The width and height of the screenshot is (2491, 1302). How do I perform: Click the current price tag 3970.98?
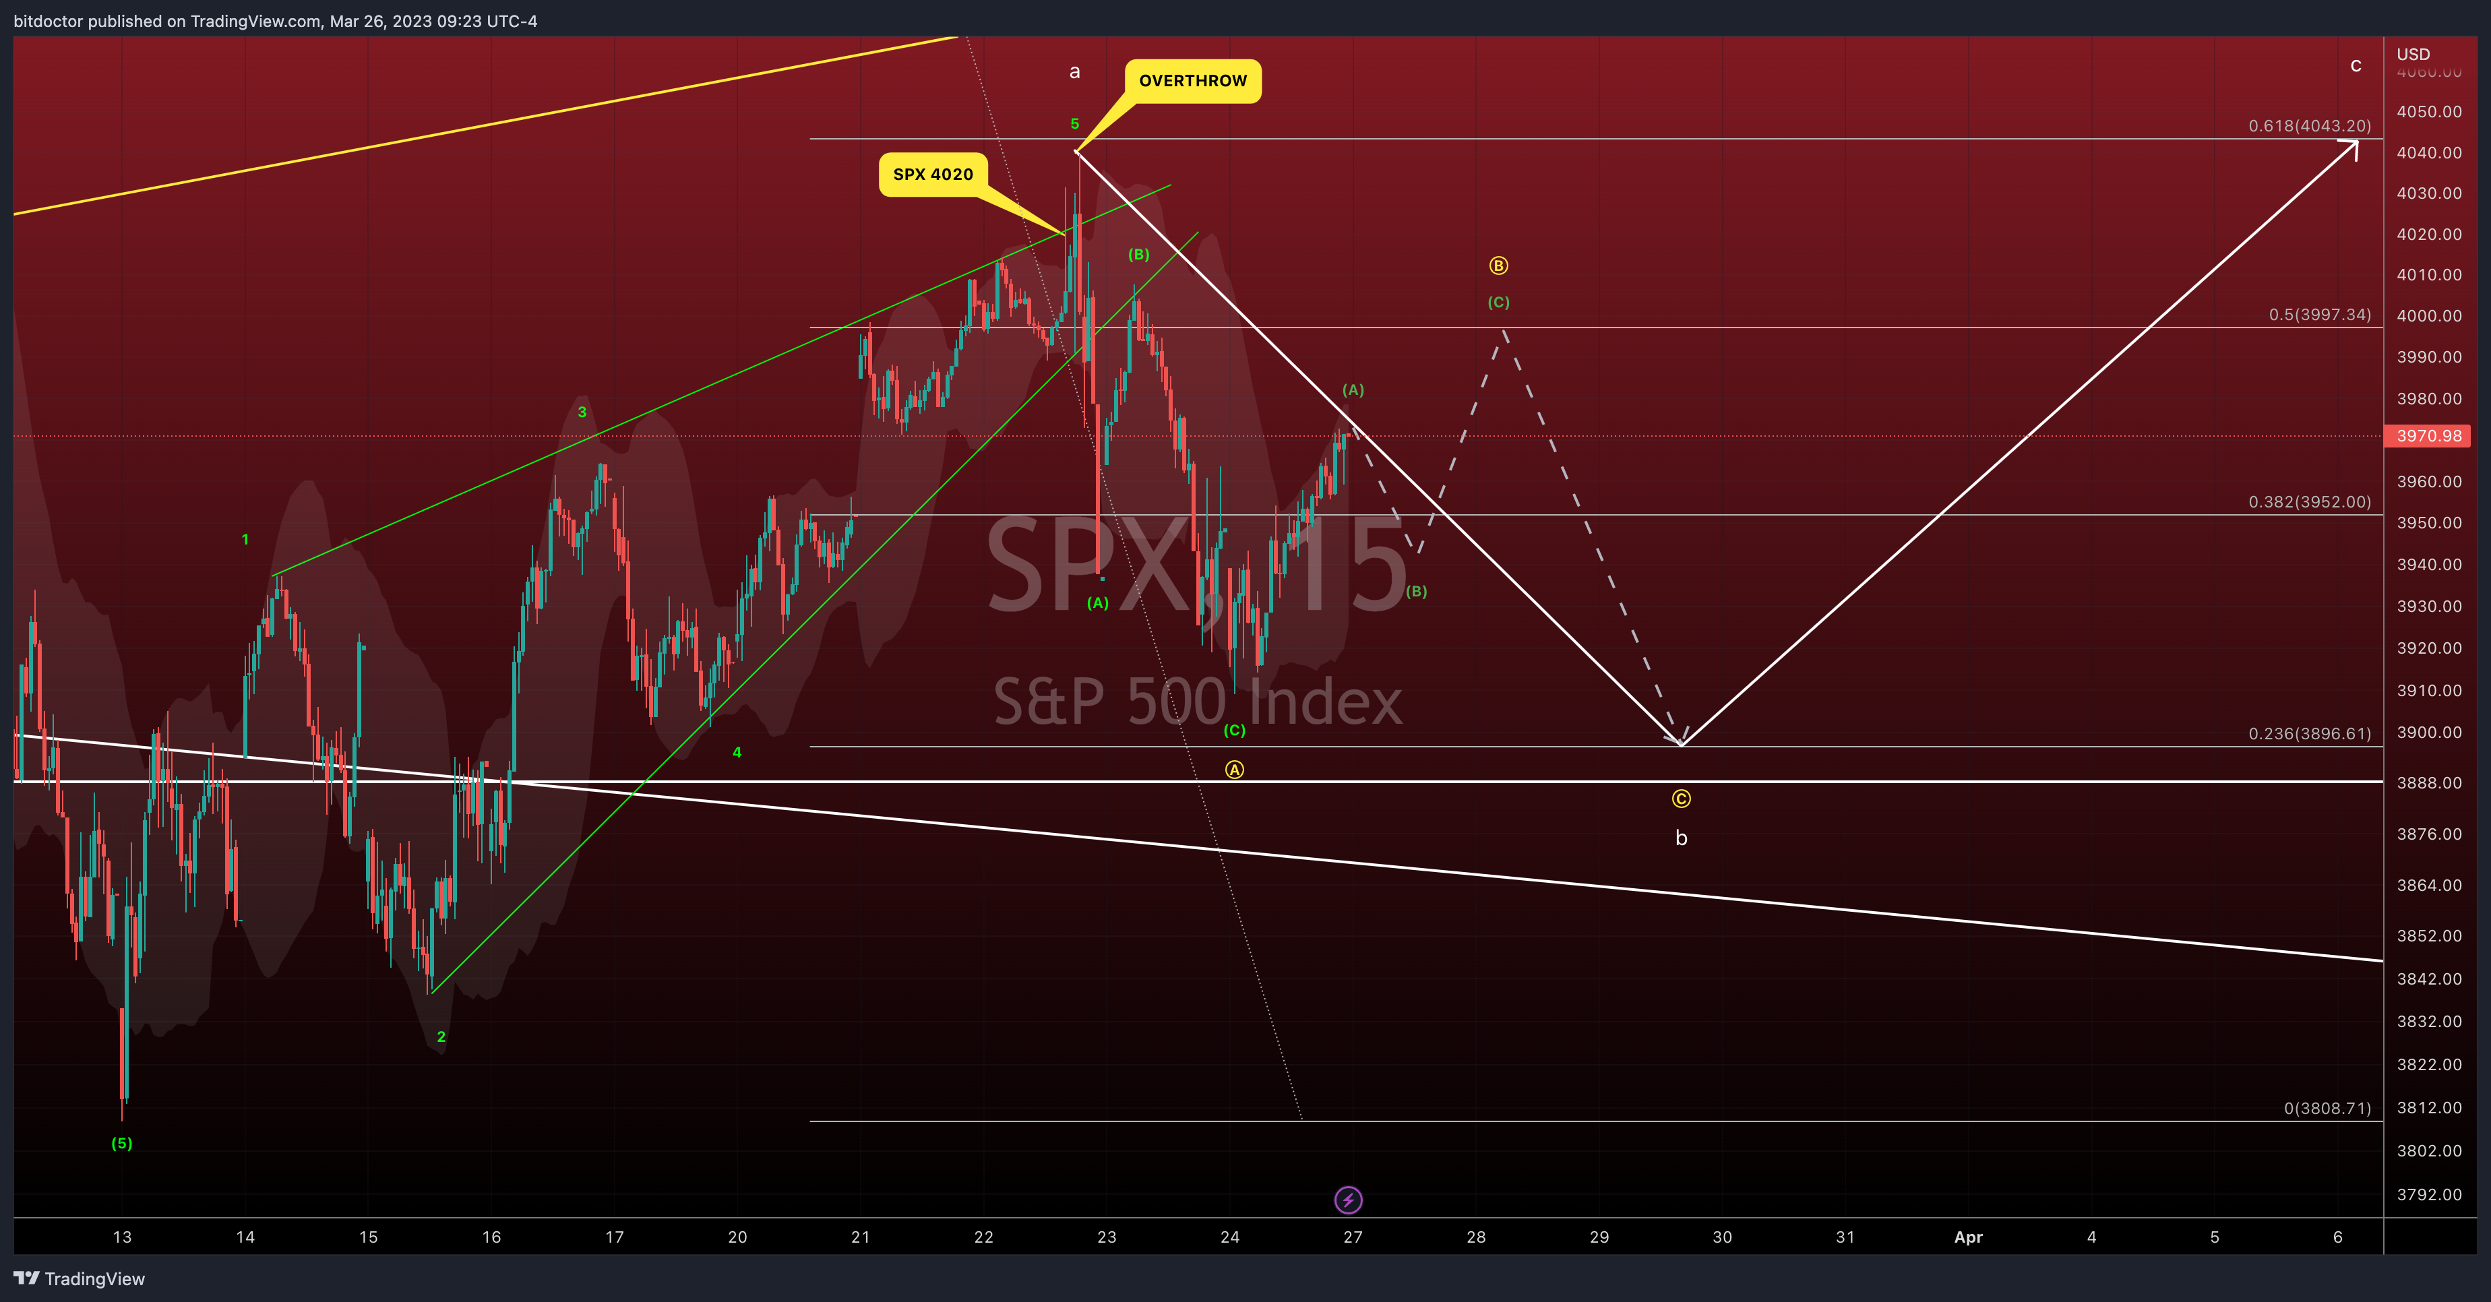pos(2428,436)
